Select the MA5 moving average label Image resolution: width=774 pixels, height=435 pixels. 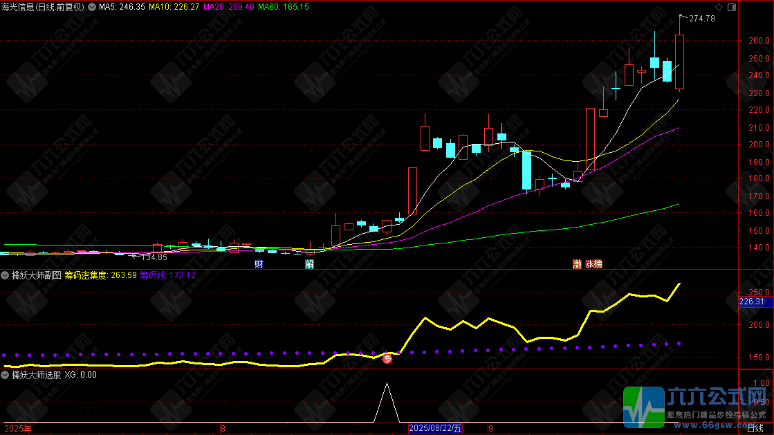pos(122,7)
